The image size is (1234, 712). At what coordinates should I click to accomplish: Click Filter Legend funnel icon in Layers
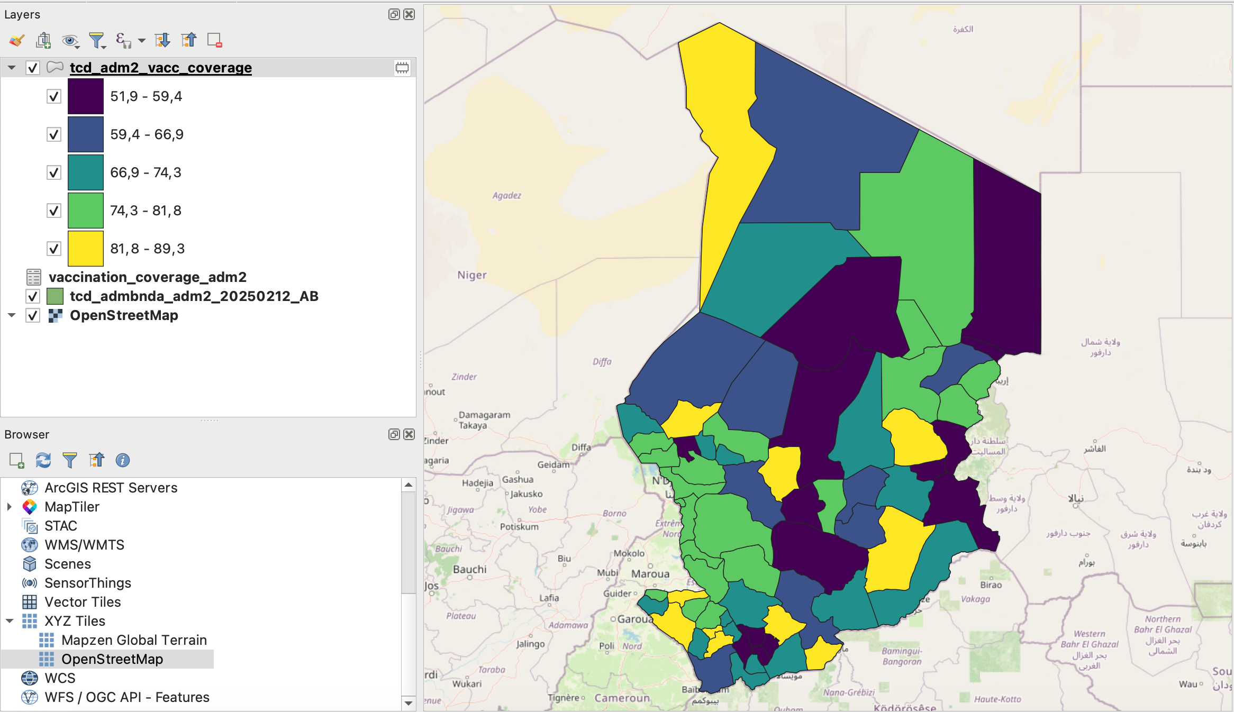(x=96, y=40)
